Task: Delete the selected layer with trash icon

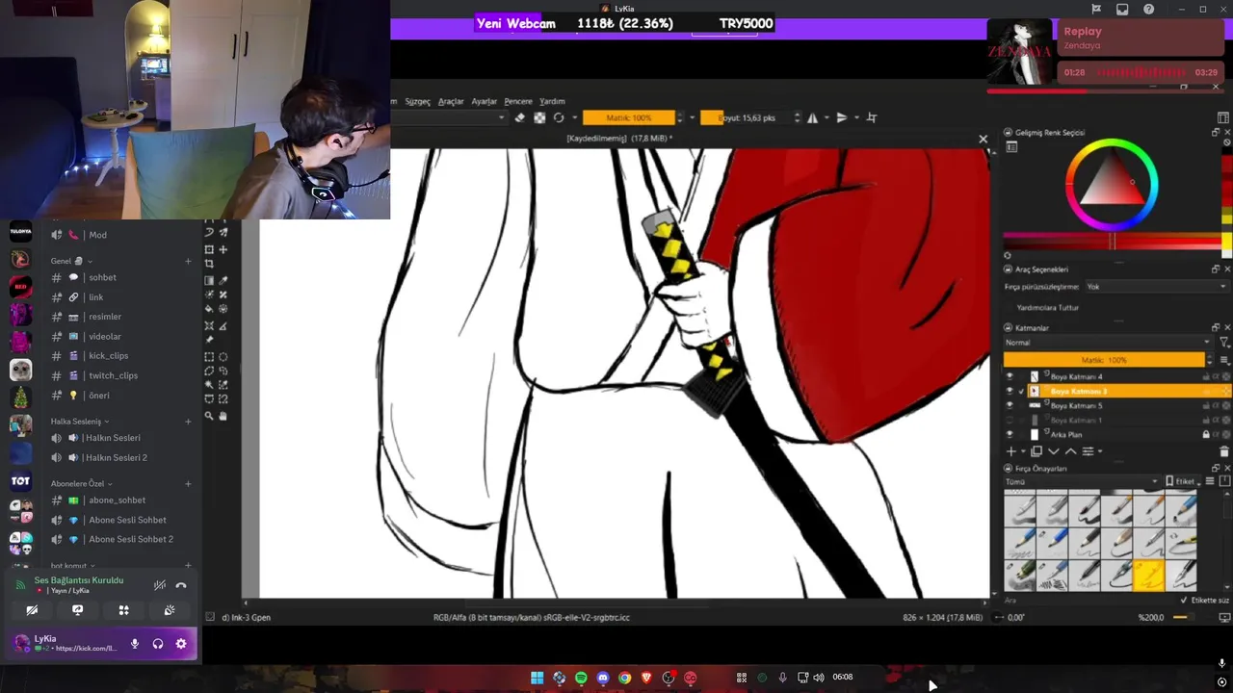Action: [1224, 451]
